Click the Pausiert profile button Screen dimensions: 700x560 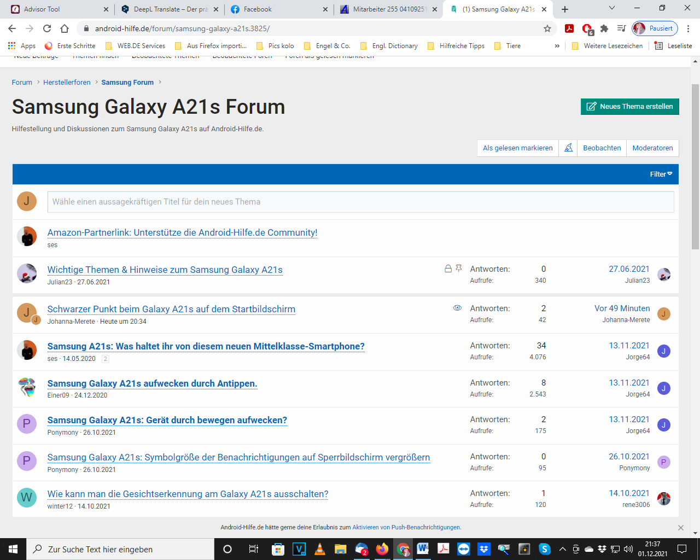tap(655, 28)
